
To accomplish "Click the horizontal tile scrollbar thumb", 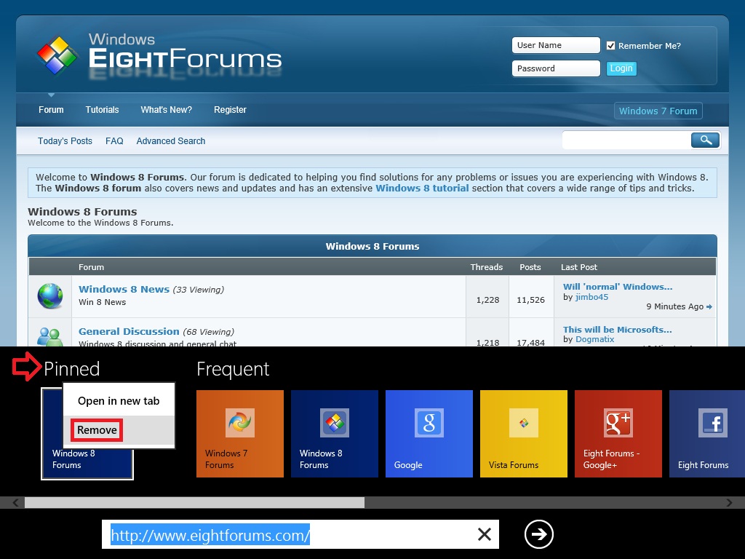I will point(195,502).
